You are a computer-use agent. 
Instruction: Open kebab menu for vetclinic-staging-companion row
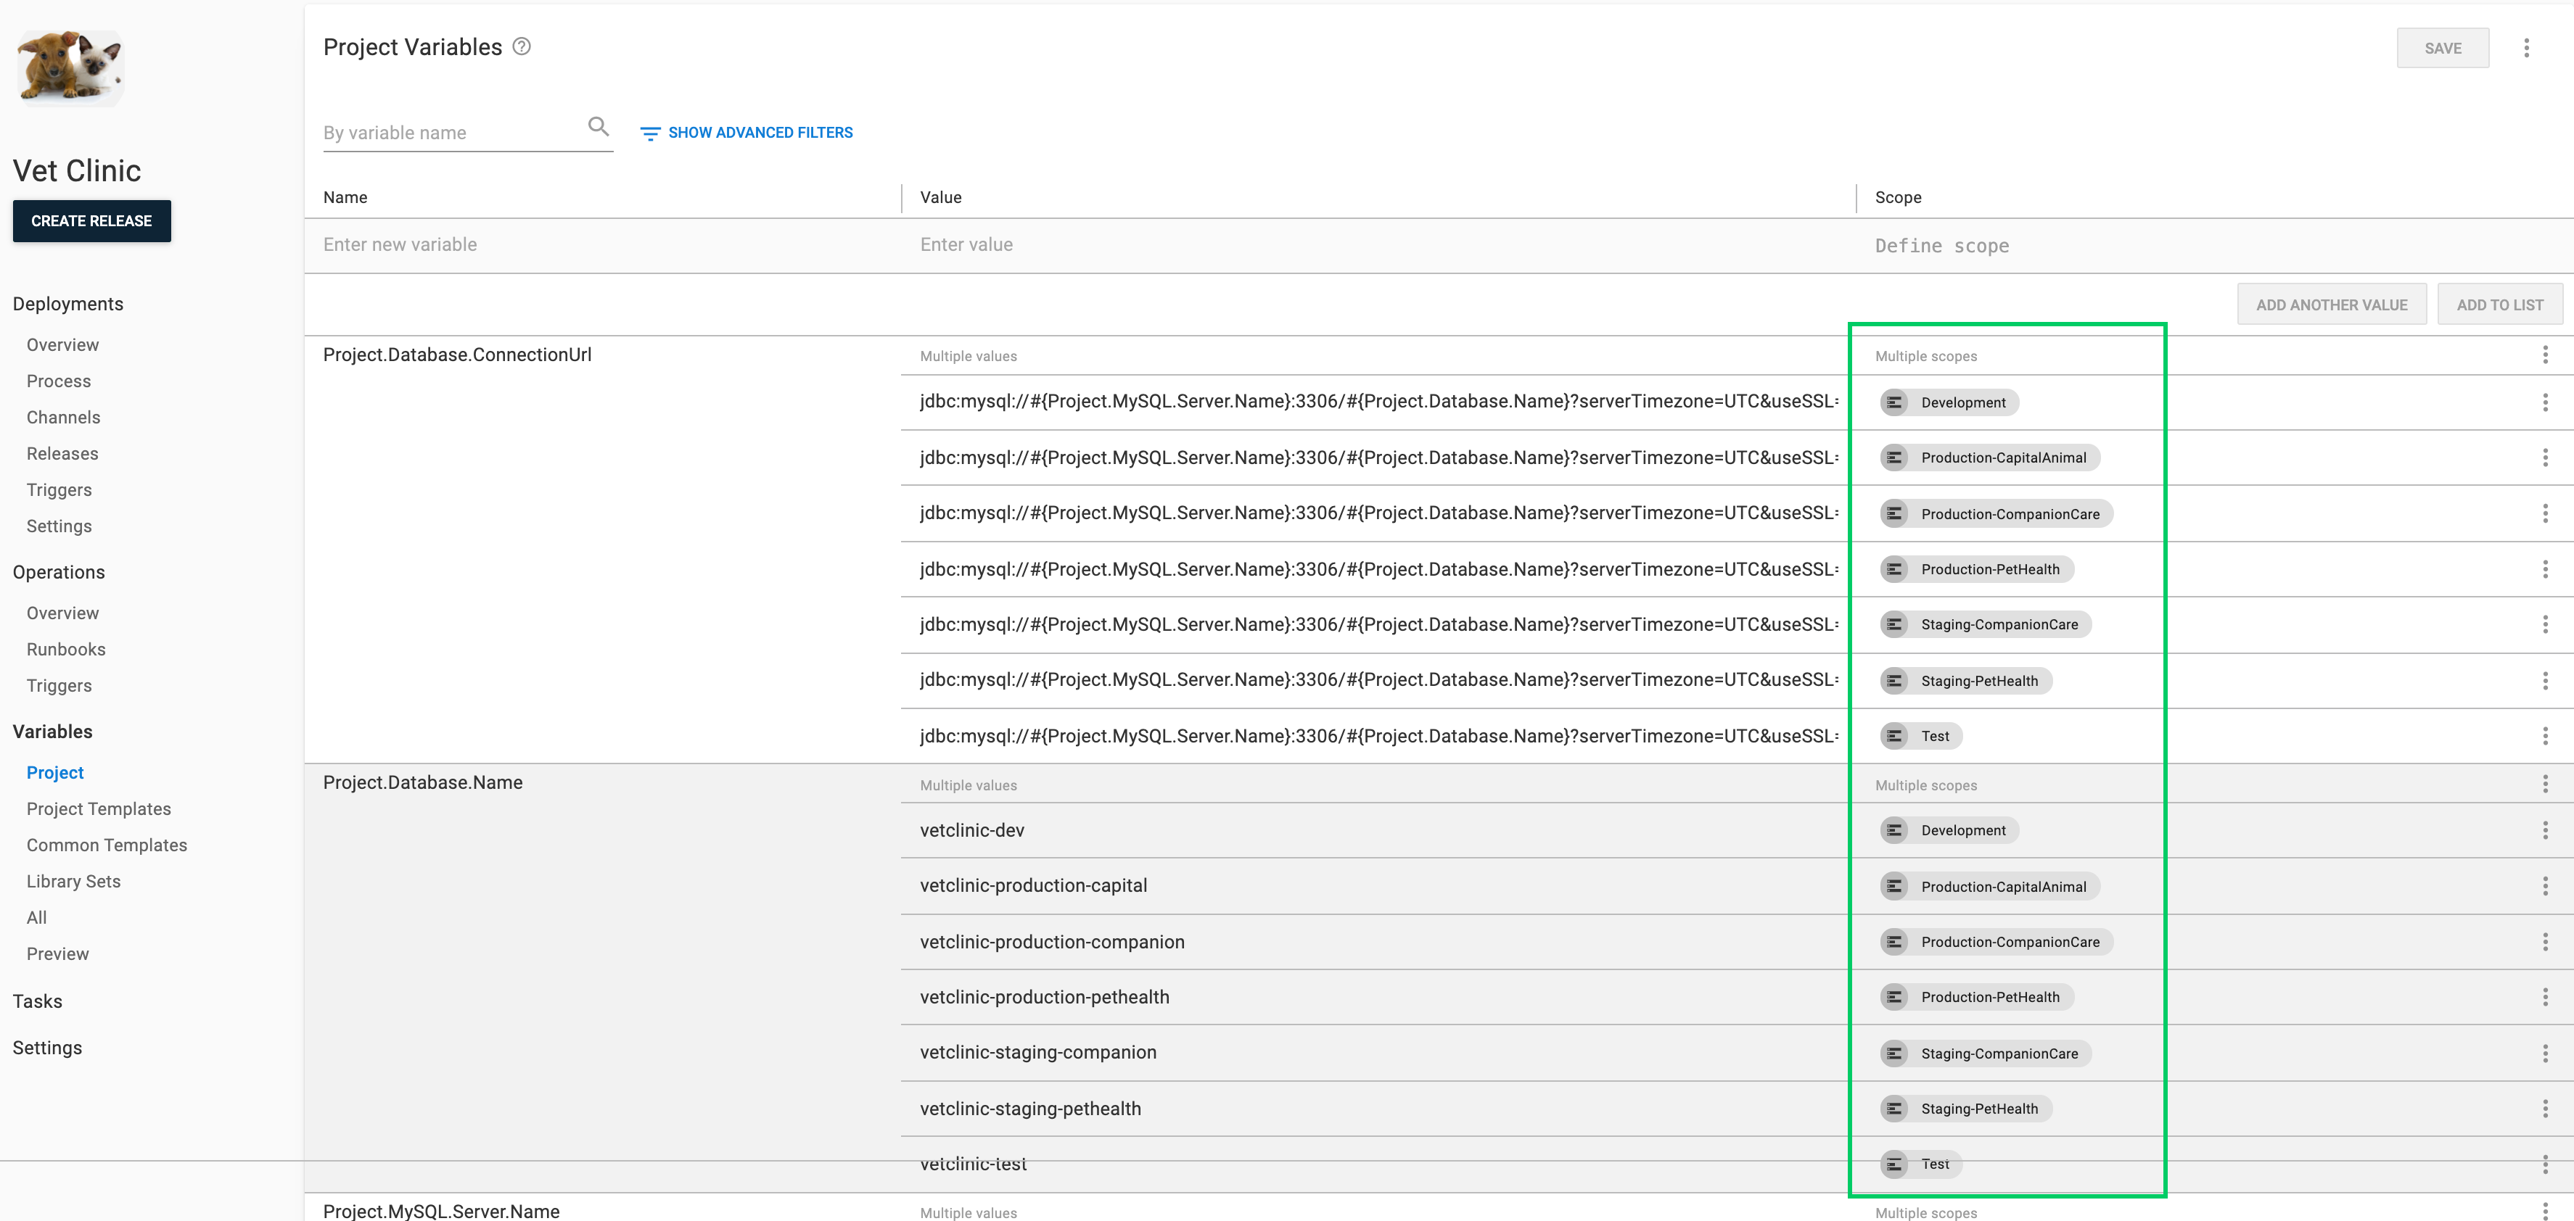2544,1054
